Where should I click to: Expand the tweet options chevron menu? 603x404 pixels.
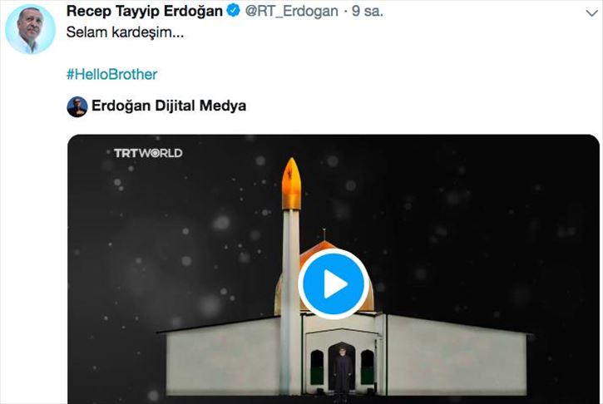point(591,13)
